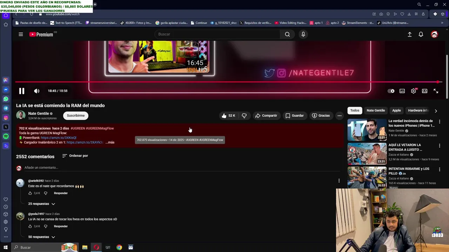The height and width of the screenshot is (252, 449).
Task: Open options for INTENTAN ROBARME video
Action: [x=440, y=169]
